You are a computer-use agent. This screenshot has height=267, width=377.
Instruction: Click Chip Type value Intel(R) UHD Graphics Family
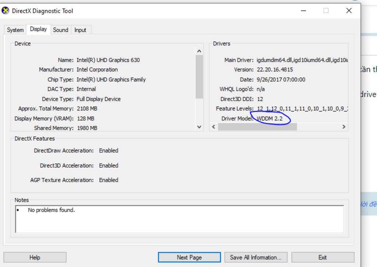111,80
